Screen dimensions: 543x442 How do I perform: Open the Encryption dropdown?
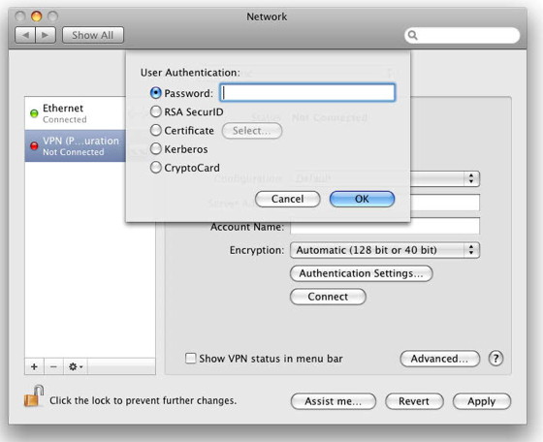[x=385, y=250]
